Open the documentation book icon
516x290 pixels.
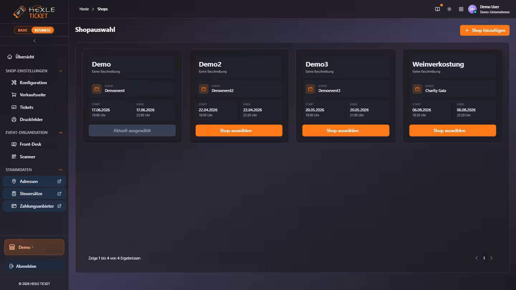pyautogui.click(x=438, y=9)
